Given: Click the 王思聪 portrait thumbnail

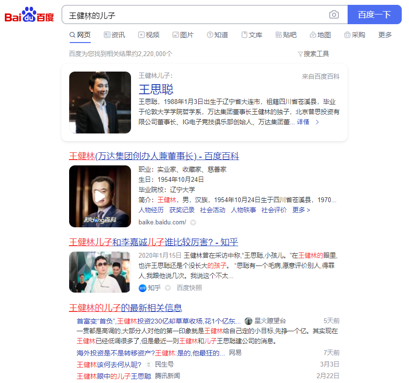Looking at the screenshot, I should click(x=100, y=103).
